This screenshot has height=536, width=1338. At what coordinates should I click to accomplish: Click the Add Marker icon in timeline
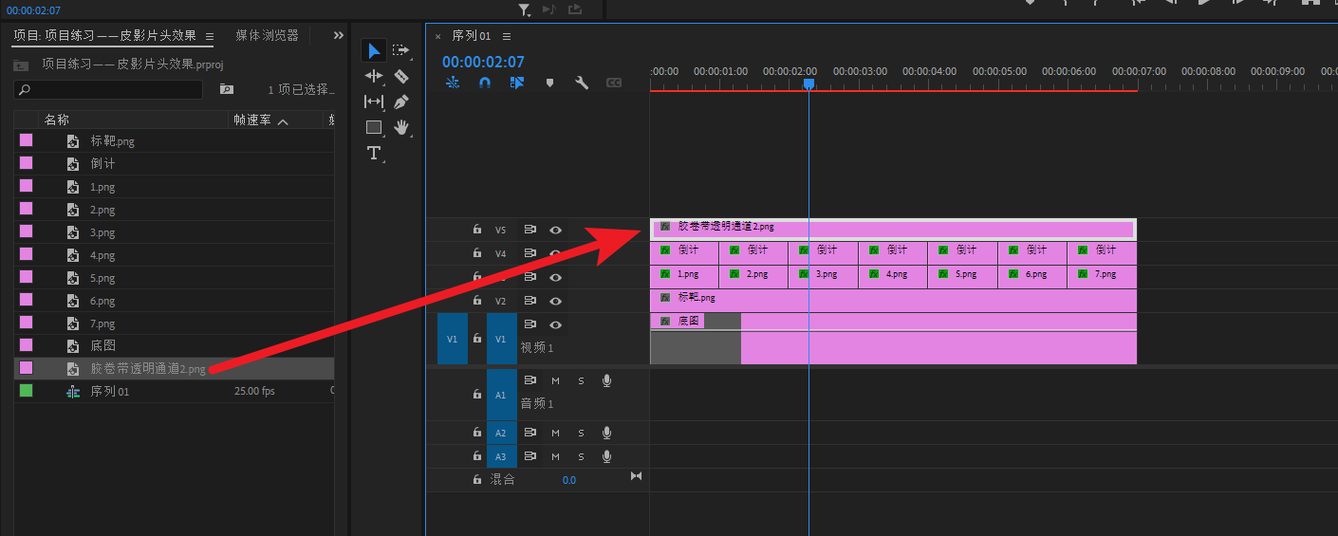click(549, 83)
